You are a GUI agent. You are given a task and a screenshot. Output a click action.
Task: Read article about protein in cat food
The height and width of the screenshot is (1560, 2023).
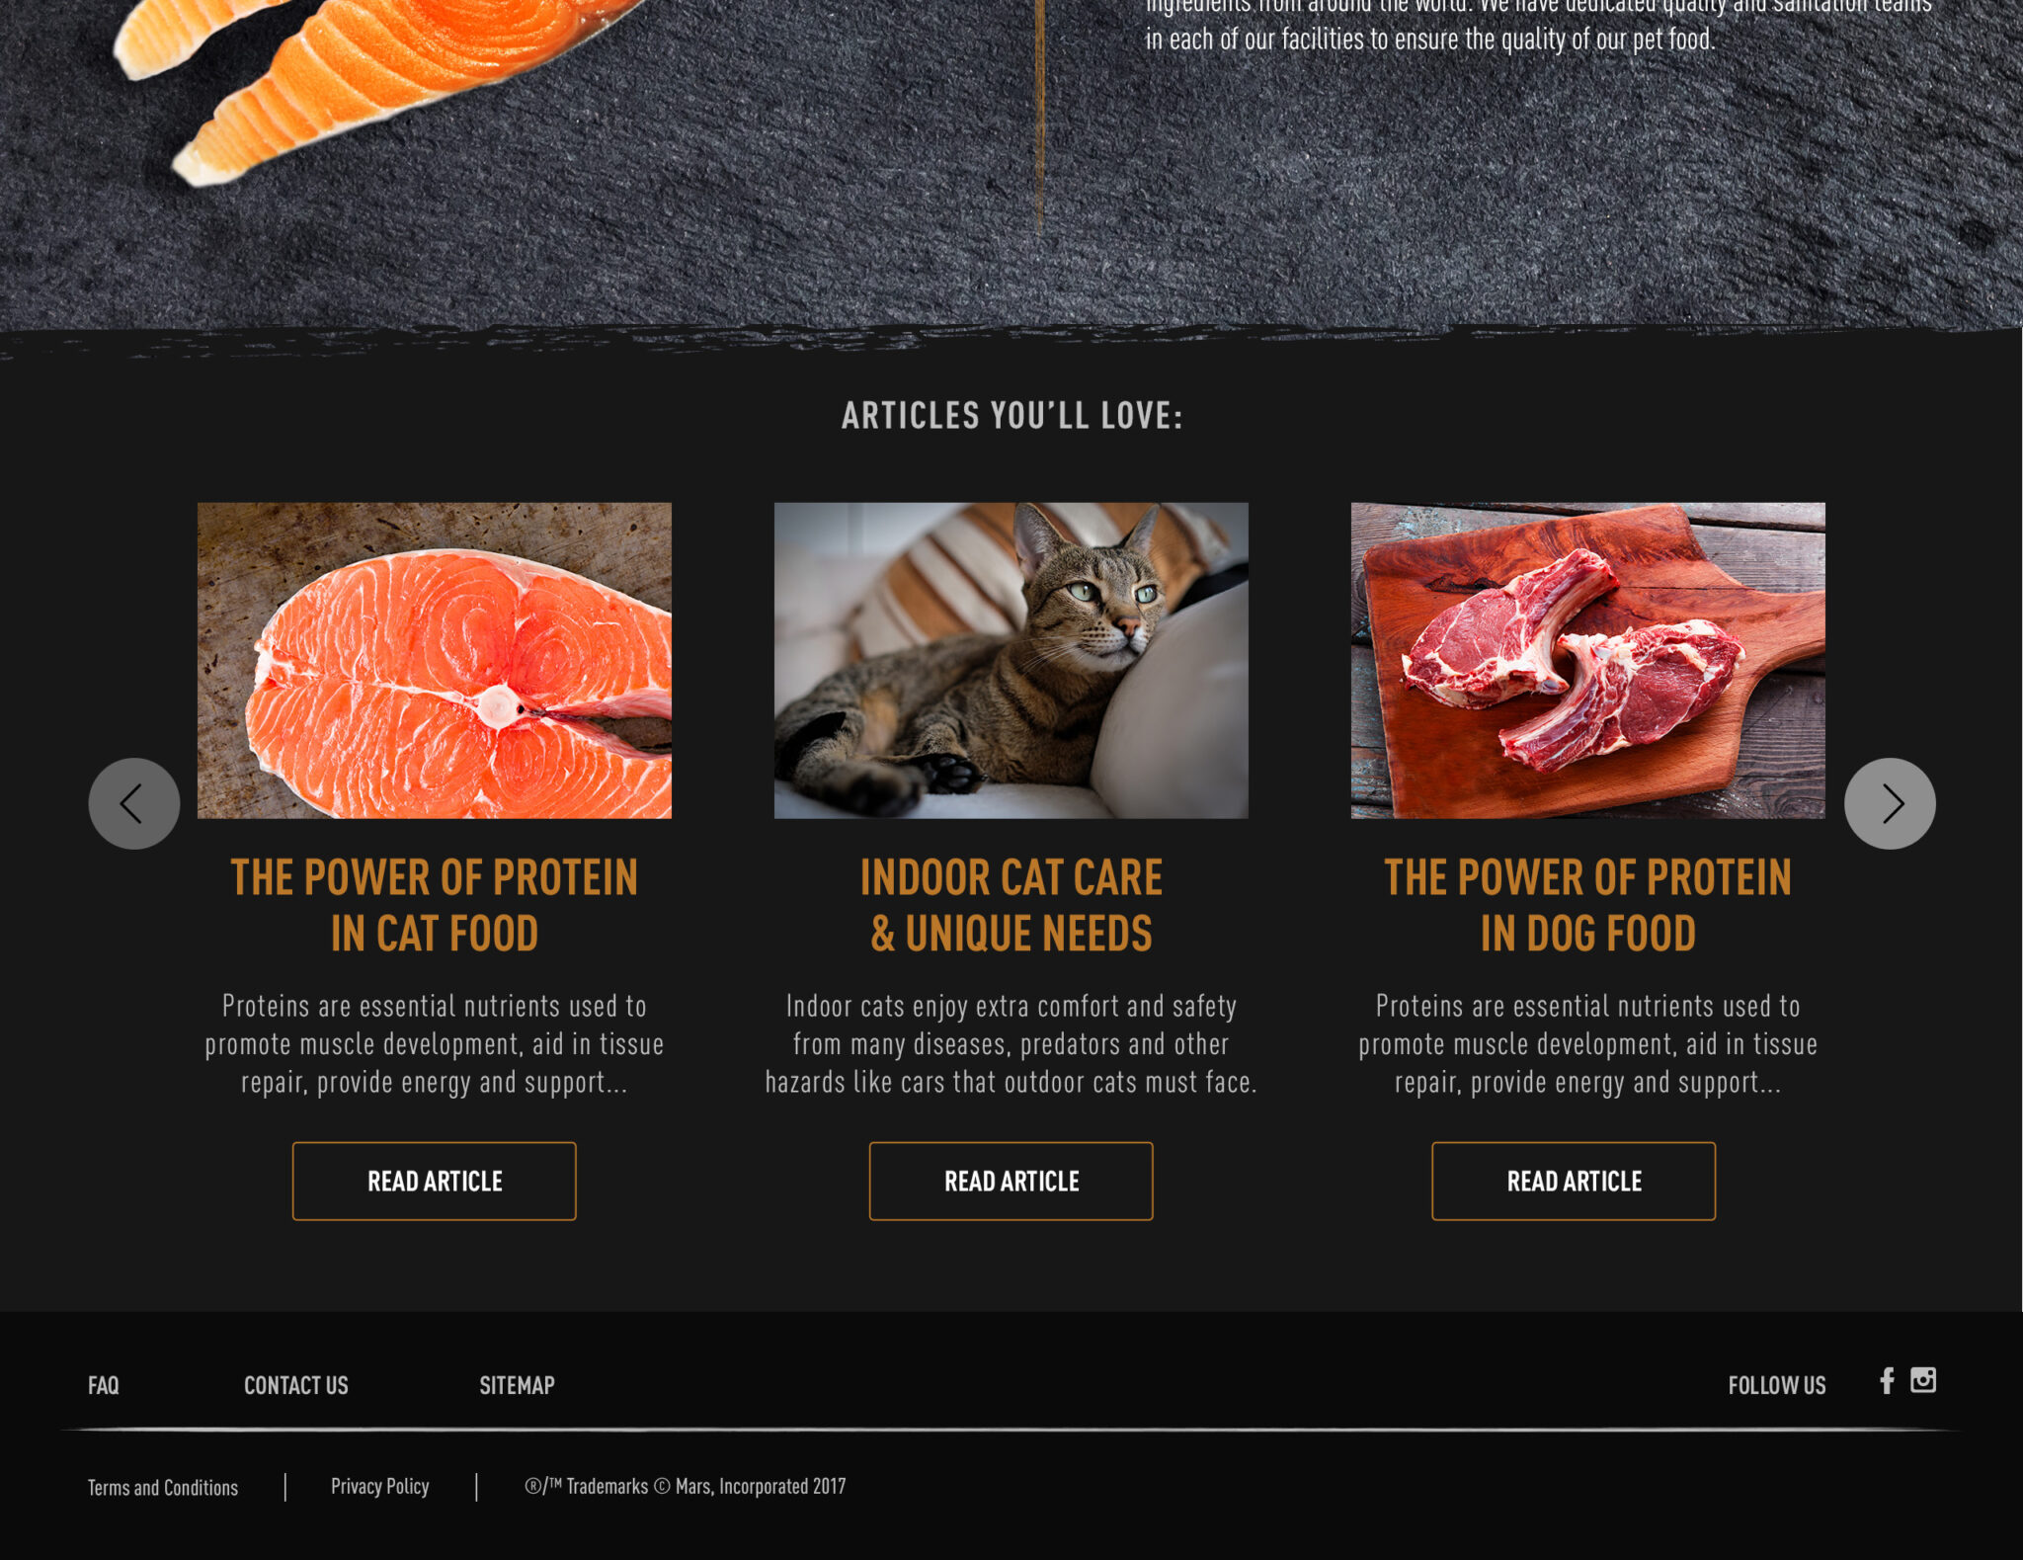click(435, 1181)
